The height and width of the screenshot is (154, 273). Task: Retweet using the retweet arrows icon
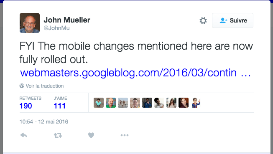click(x=58, y=135)
